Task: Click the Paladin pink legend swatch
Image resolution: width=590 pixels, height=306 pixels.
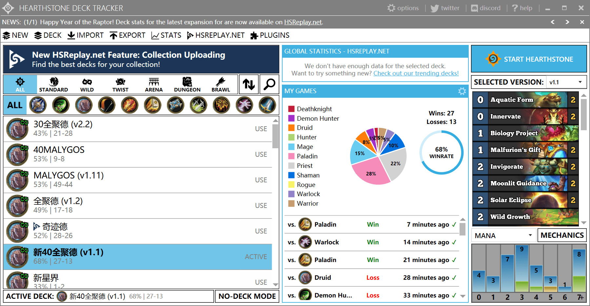Action: [x=291, y=156]
